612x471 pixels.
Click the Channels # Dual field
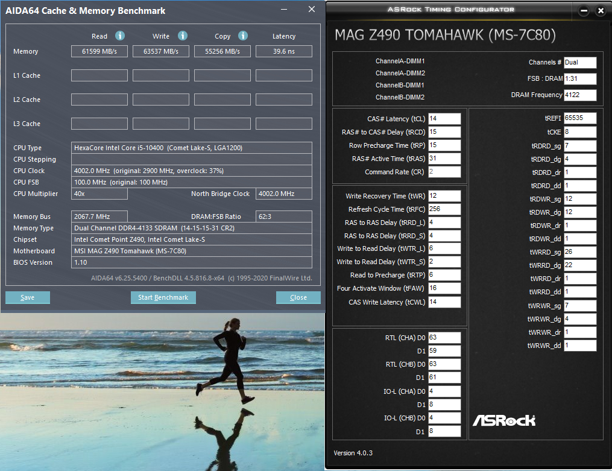click(x=580, y=63)
